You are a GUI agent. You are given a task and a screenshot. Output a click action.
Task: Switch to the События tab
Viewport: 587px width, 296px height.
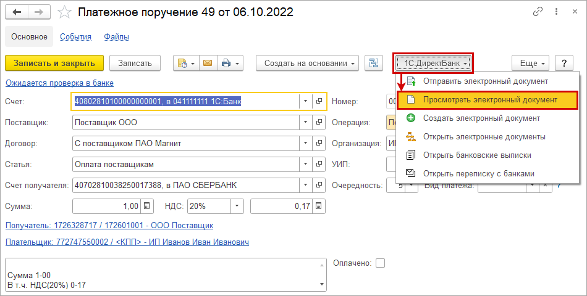coord(75,37)
